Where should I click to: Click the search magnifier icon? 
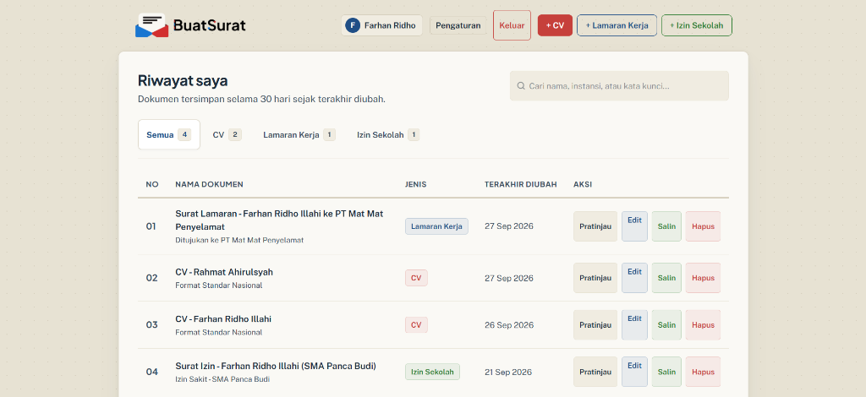pos(521,86)
